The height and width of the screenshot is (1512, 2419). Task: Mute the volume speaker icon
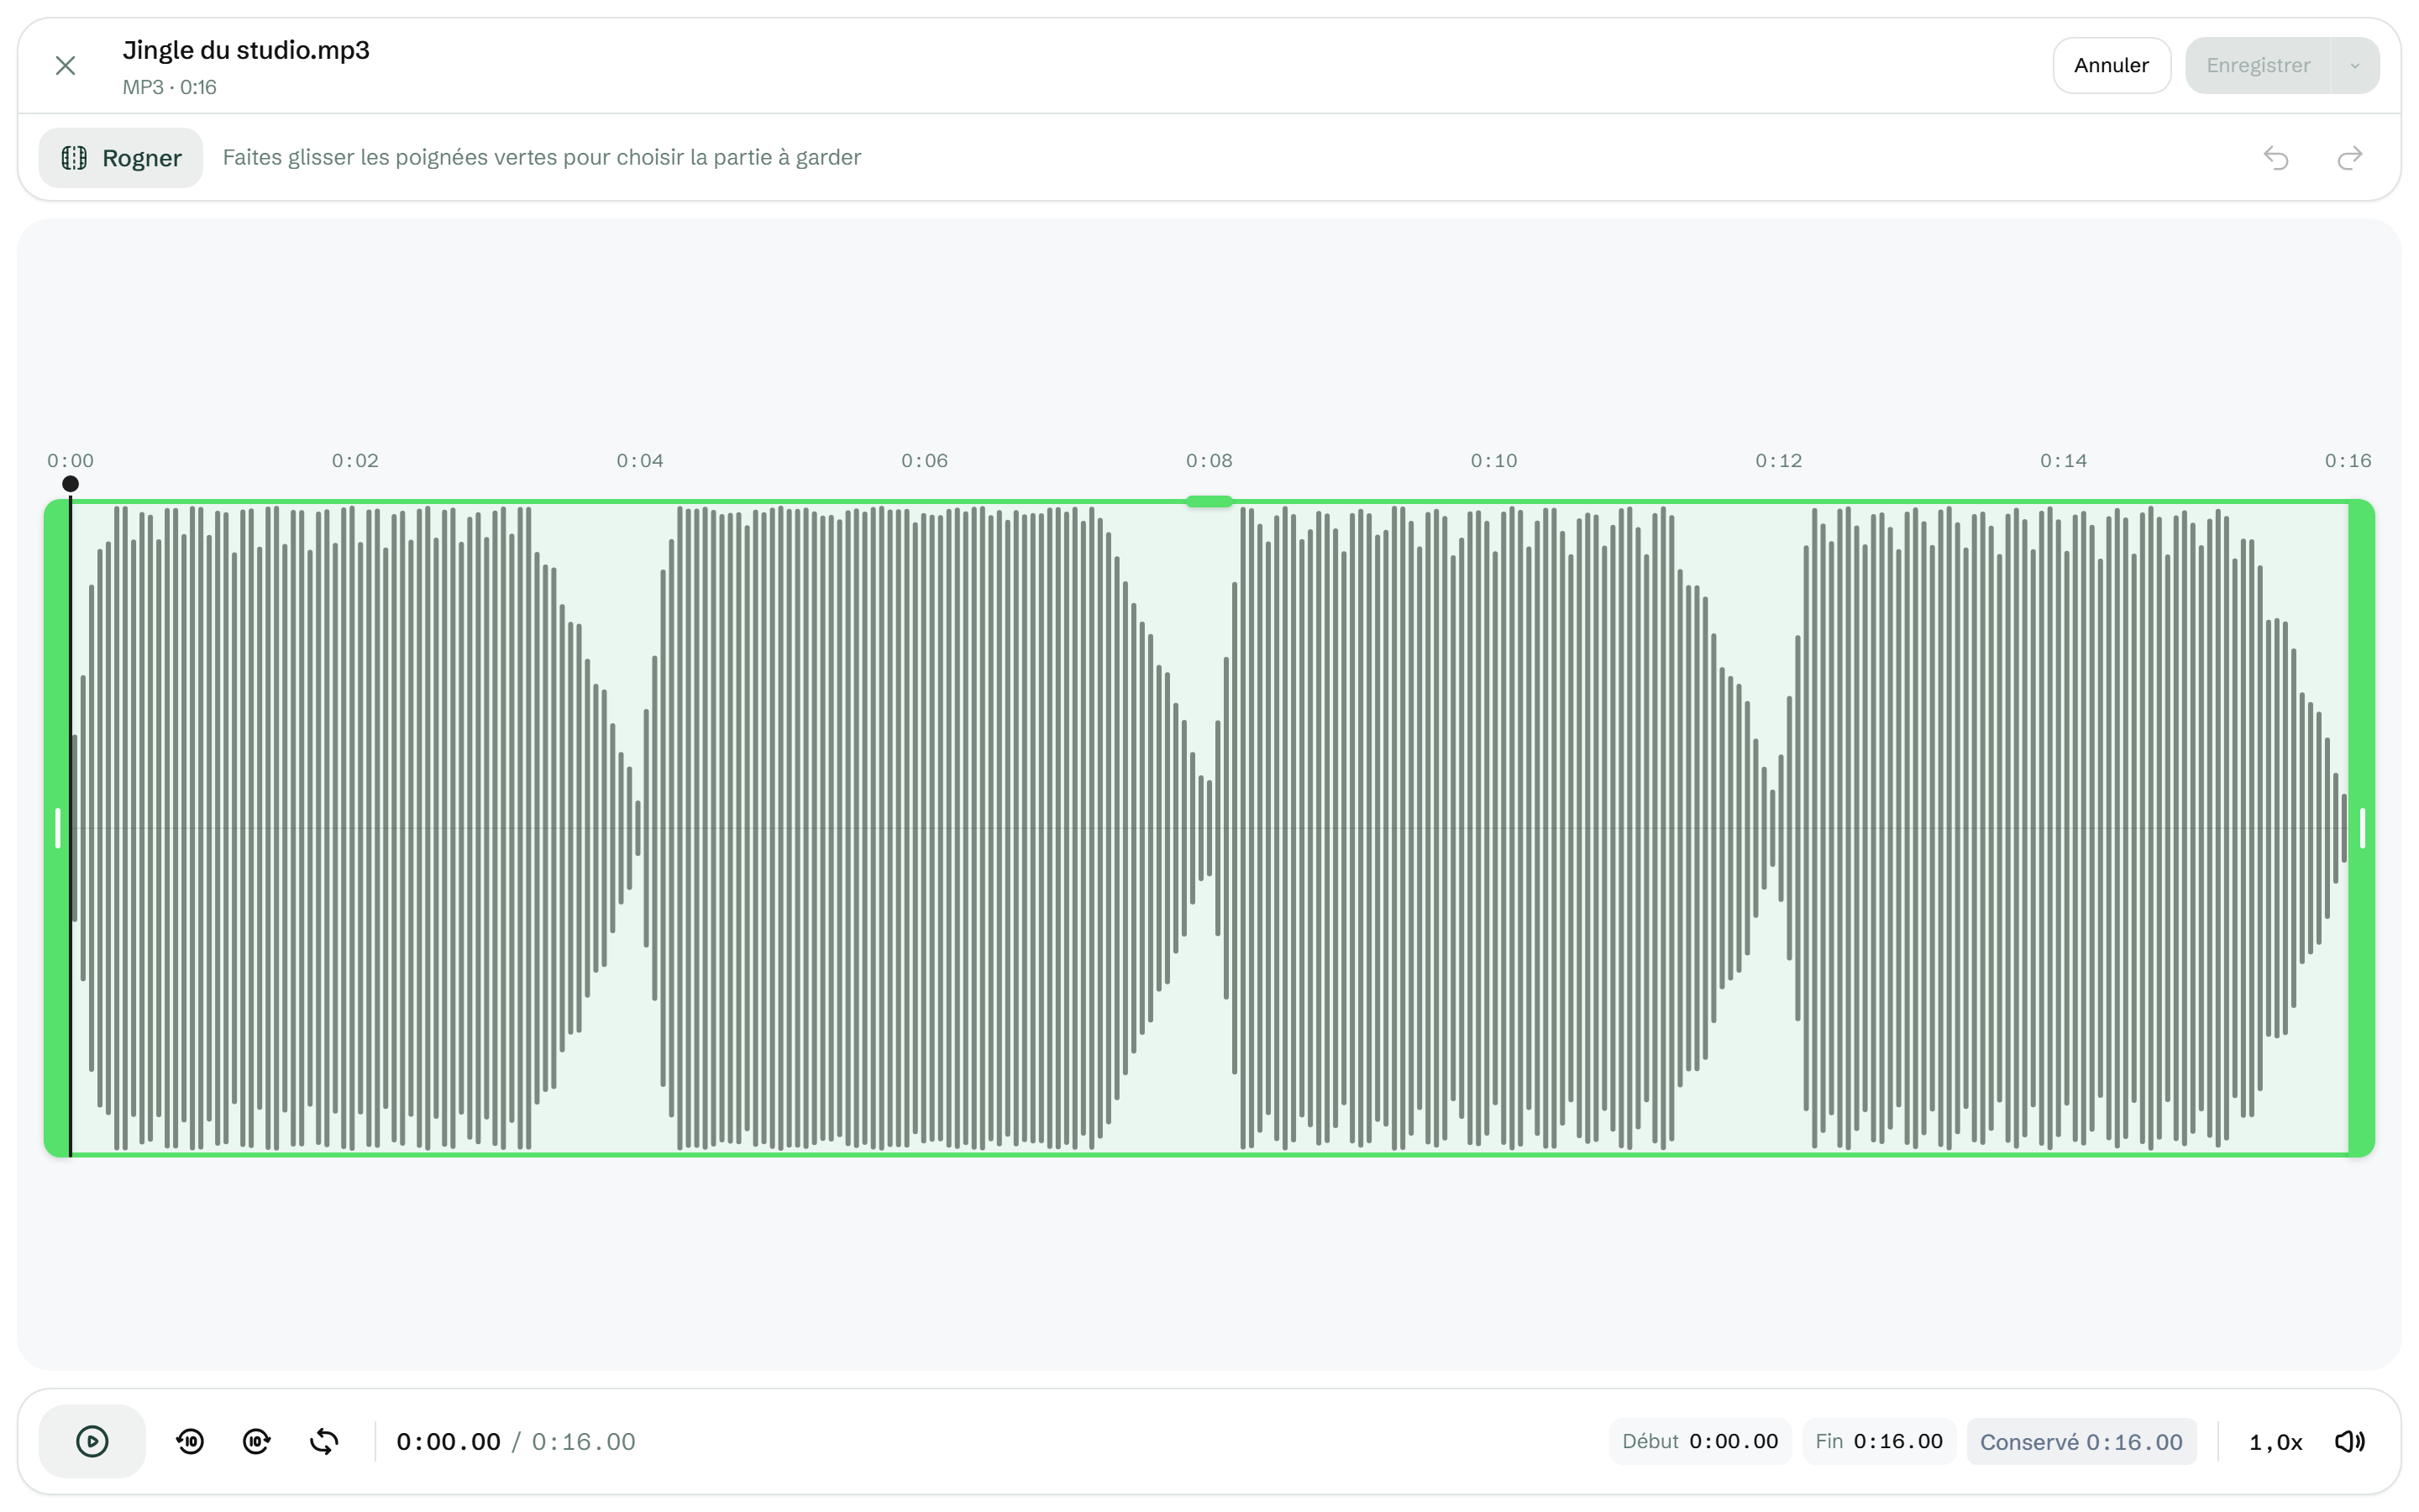pos(2350,1441)
